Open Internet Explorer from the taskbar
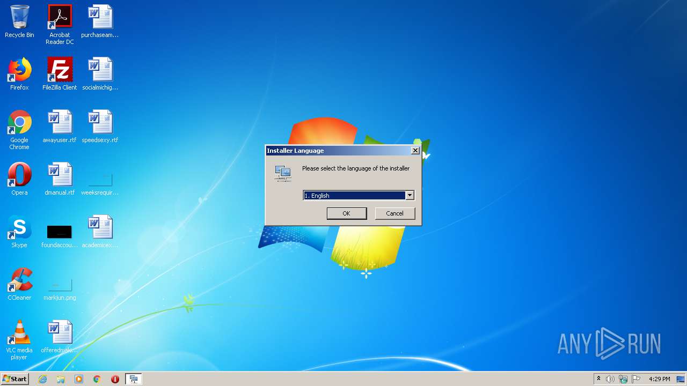The width and height of the screenshot is (687, 386). (x=42, y=379)
